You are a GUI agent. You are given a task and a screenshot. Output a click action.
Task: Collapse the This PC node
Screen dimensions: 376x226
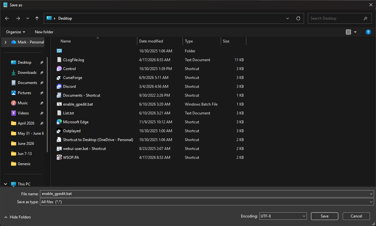coord(5,184)
